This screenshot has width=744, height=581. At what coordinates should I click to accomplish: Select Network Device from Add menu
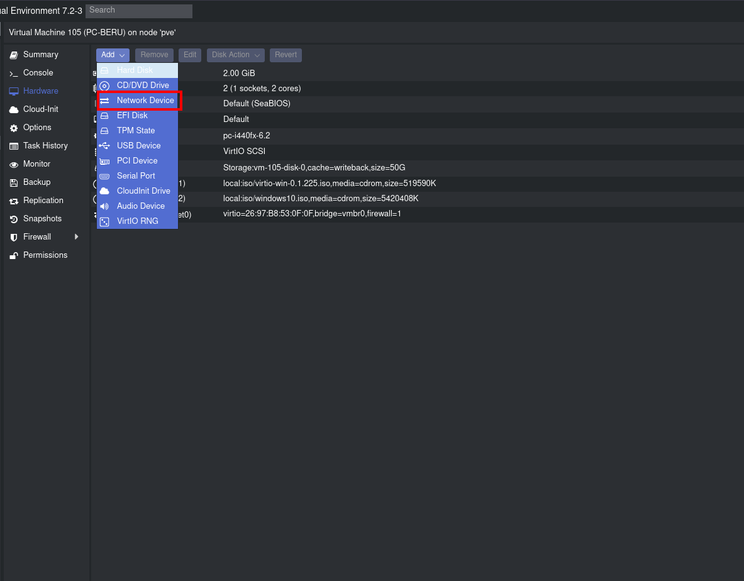145,101
